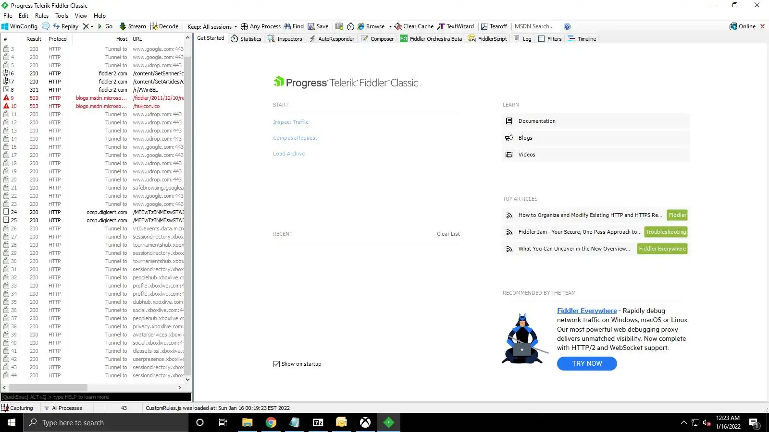Open the Keep: All sessions dropdown
The height and width of the screenshot is (432, 769).
tap(212, 26)
